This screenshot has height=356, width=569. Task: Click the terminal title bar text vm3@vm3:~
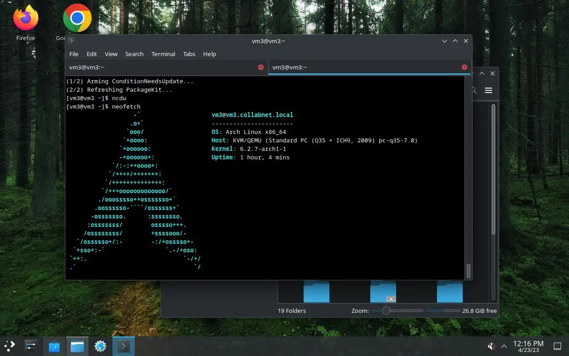[x=268, y=41]
